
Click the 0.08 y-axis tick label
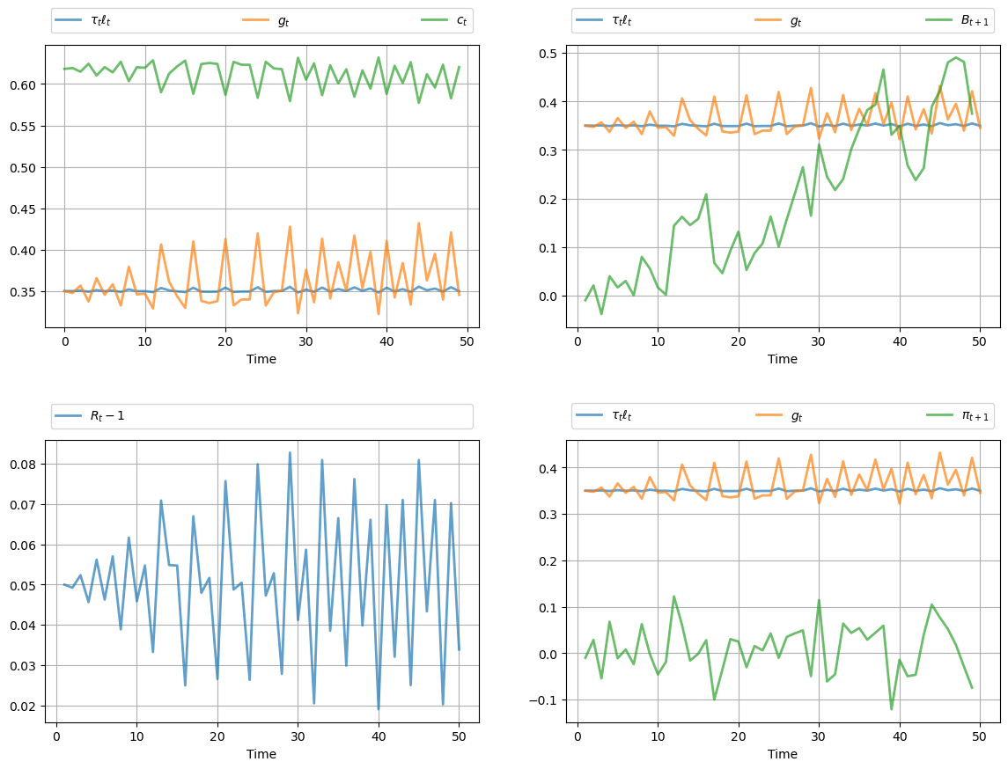pos(25,465)
